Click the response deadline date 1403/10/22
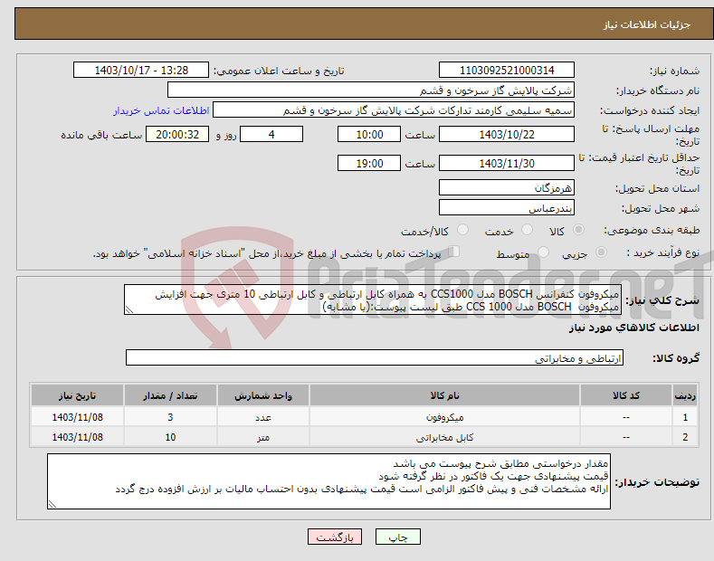714x561 pixels. (507, 134)
